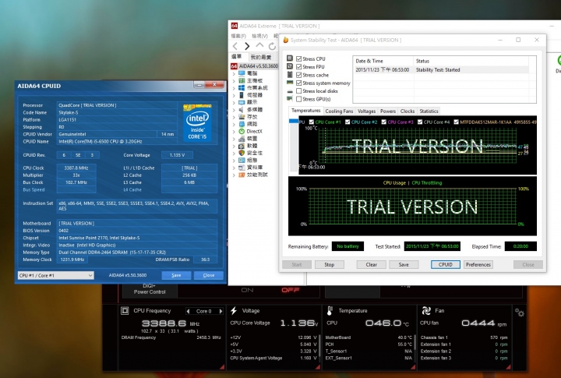Select the 軟體 software icon in tree

(242, 146)
